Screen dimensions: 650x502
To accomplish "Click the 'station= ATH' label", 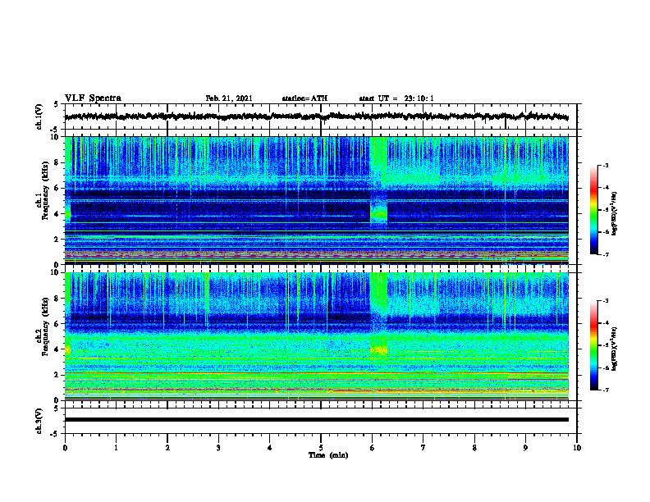I will pos(304,98).
